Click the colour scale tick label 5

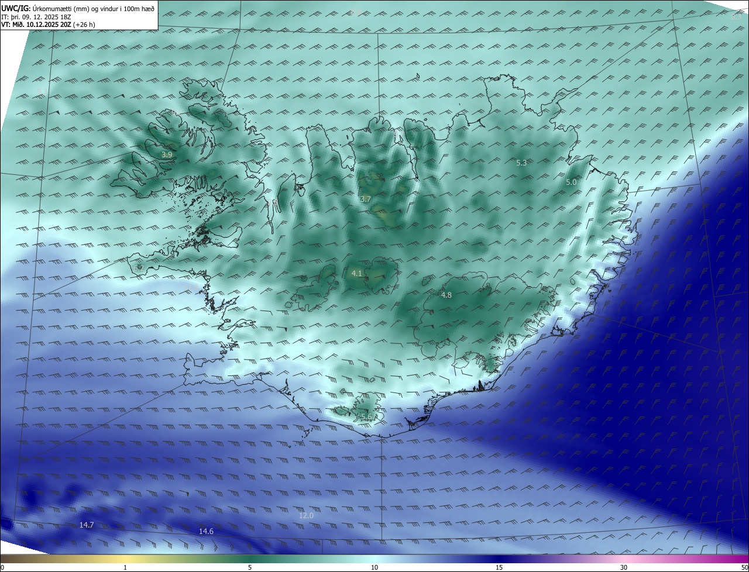click(x=250, y=568)
